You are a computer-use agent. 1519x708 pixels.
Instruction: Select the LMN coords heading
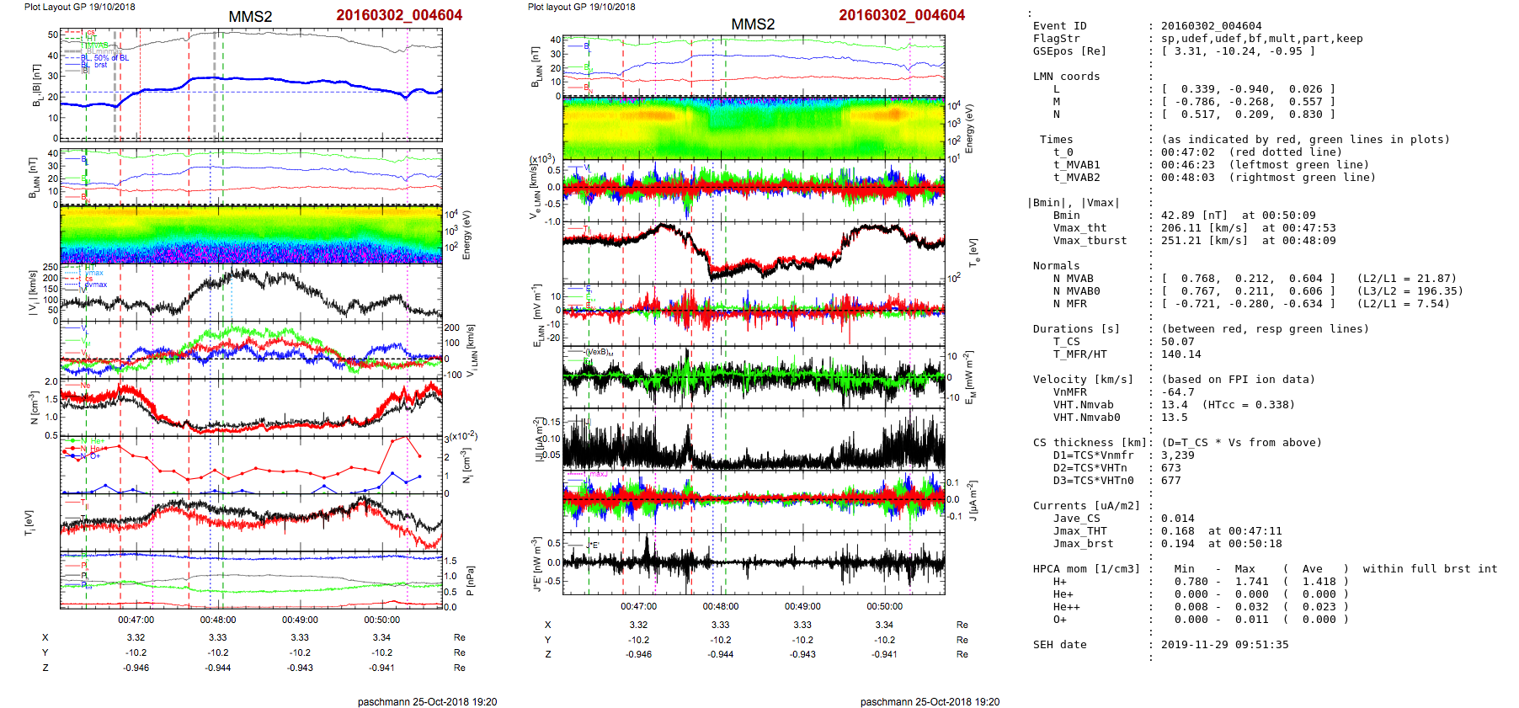coord(1066,77)
